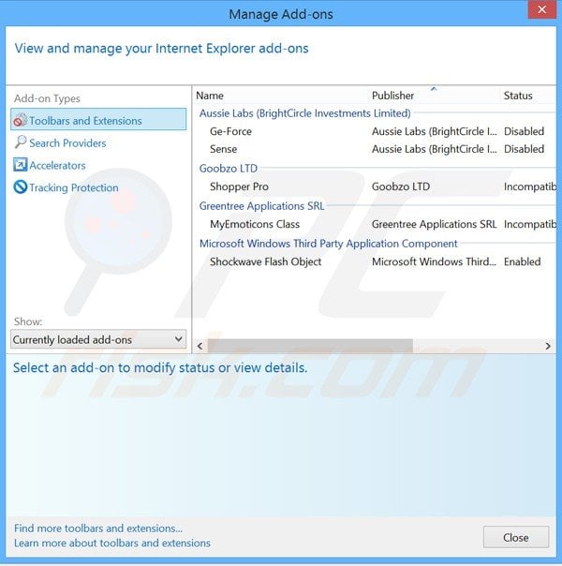The image size is (562, 566).
Task: Click Microsoft Windows Third Party Application Component header
Action: pyautogui.click(x=328, y=244)
